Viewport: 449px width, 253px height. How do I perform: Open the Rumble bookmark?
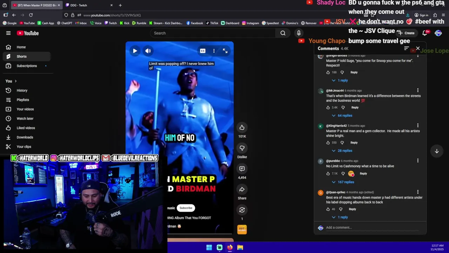pyautogui.click(x=139, y=23)
